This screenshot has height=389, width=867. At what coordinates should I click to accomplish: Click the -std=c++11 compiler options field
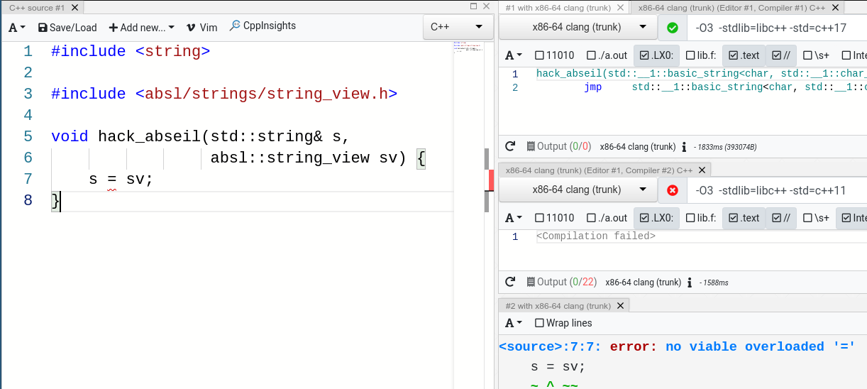777,190
